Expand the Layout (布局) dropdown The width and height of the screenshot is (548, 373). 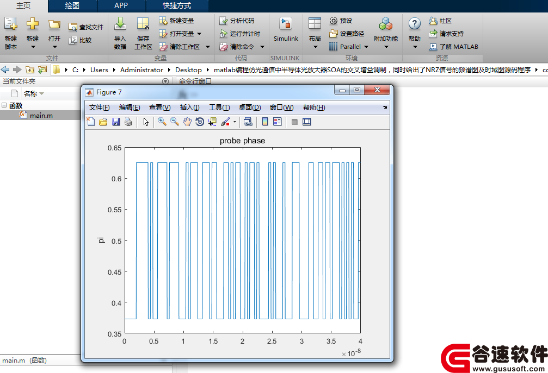[x=315, y=47]
